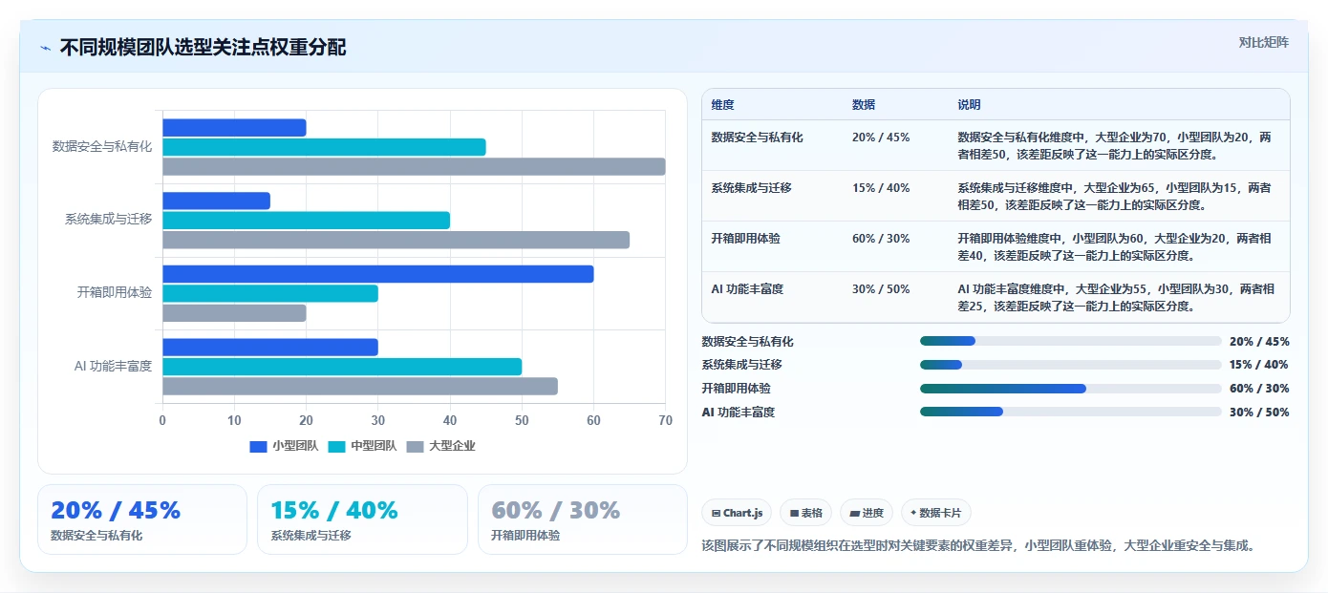Click table data cell 60% / 30%
Screen dimensions: 1328x593
(x=881, y=239)
